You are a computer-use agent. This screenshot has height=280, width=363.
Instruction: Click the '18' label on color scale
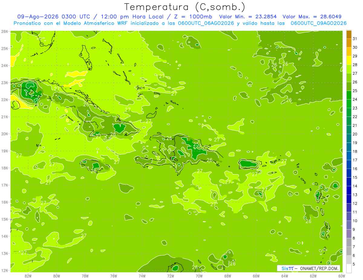[x=355, y=152]
